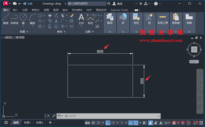Activate the Fillet tool

(x=63, y=21)
